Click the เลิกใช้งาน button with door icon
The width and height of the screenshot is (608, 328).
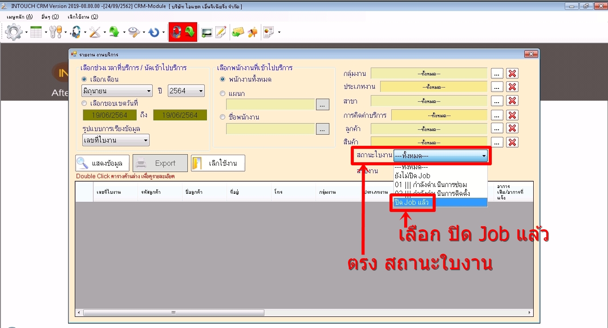click(x=218, y=163)
